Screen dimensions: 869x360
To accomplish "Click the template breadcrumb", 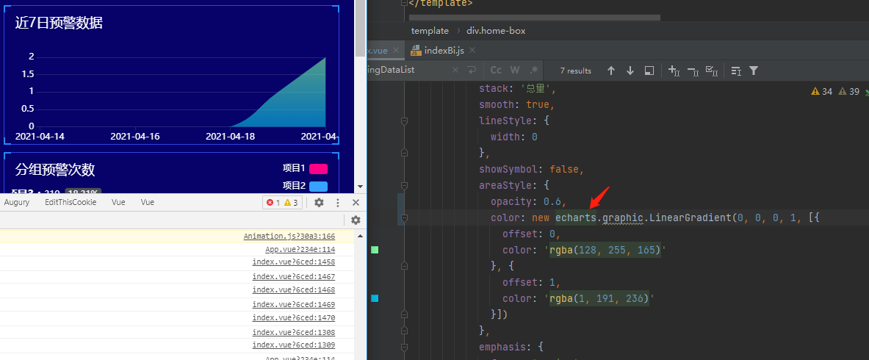I will 430,31.
